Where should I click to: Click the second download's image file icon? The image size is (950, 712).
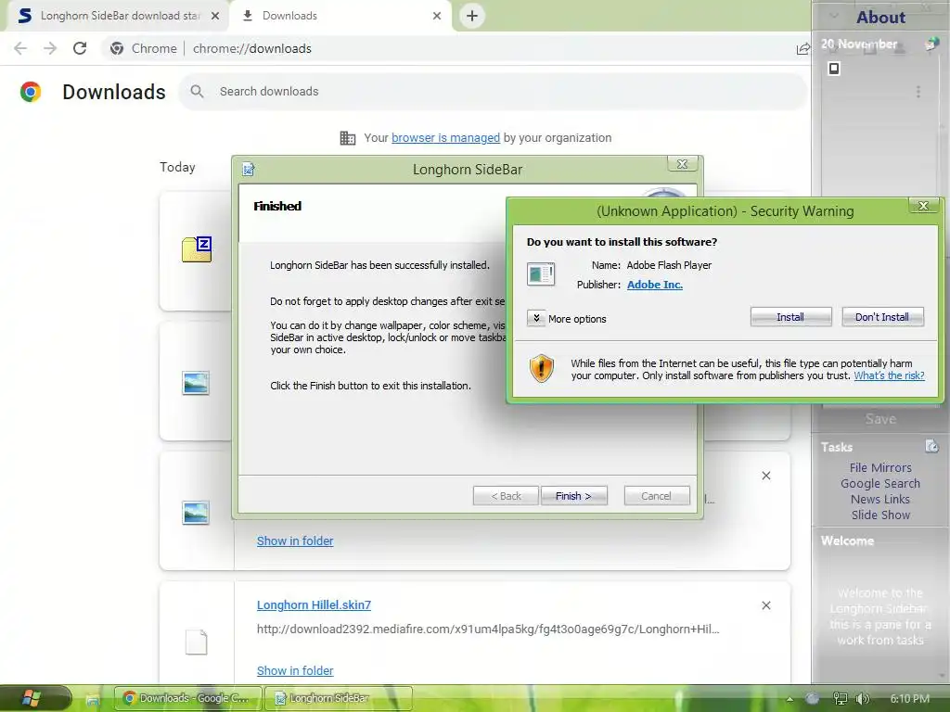point(196,383)
